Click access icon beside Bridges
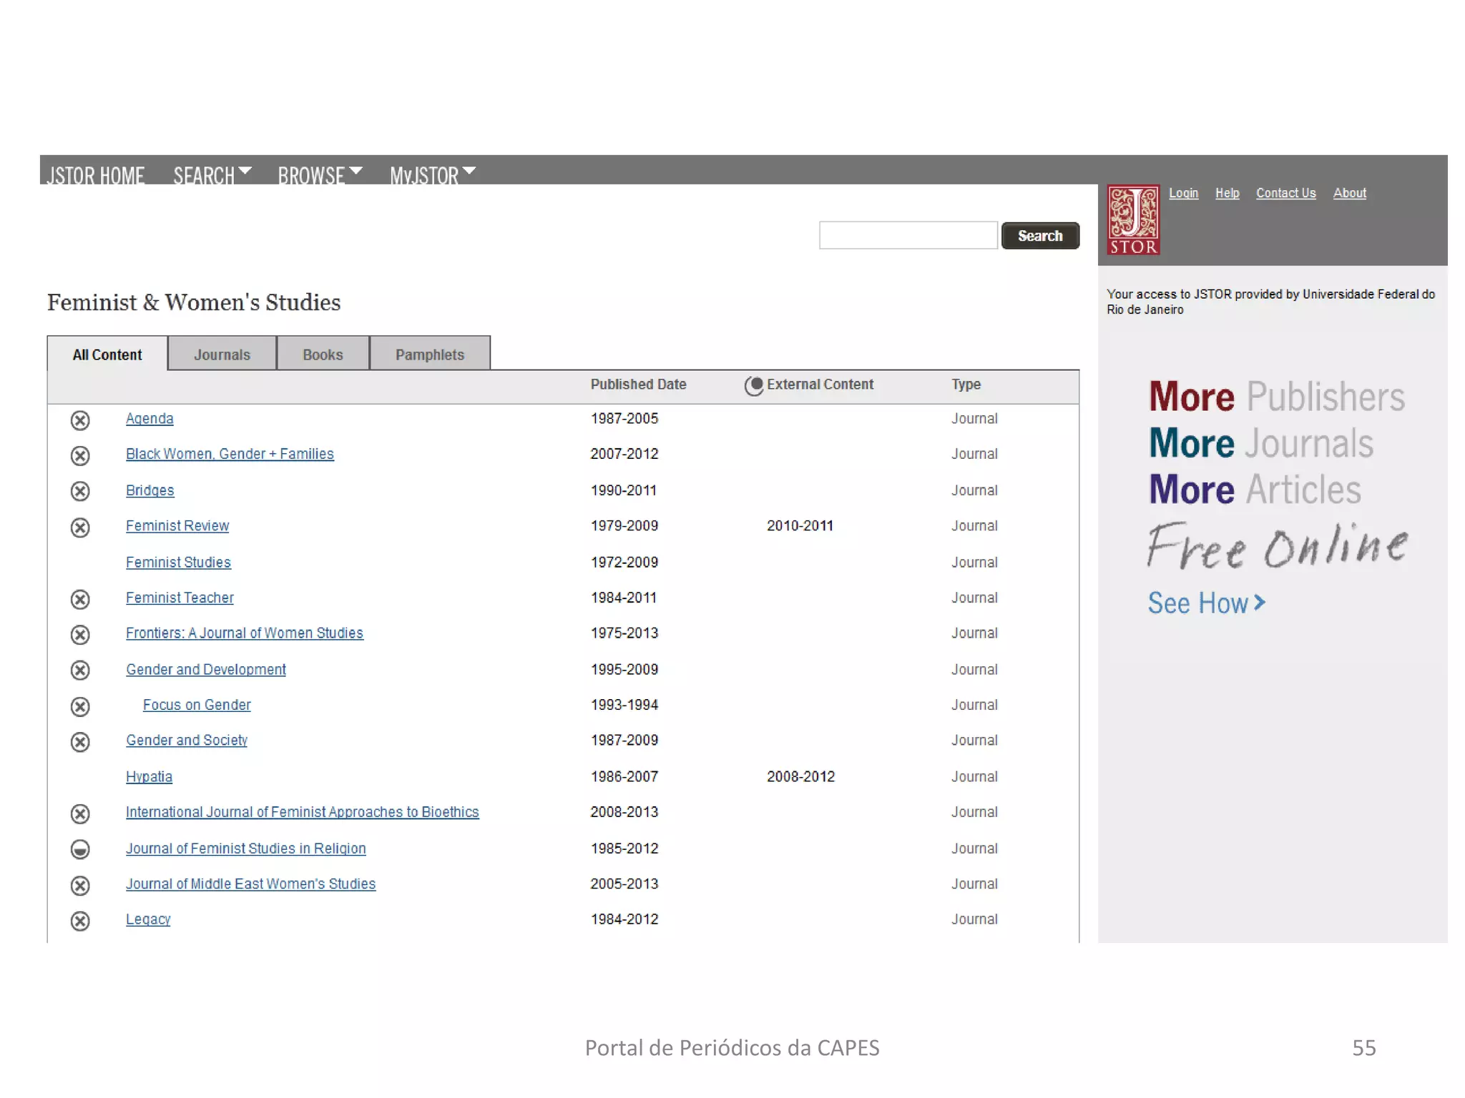The image size is (1465, 1098). click(80, 491)
